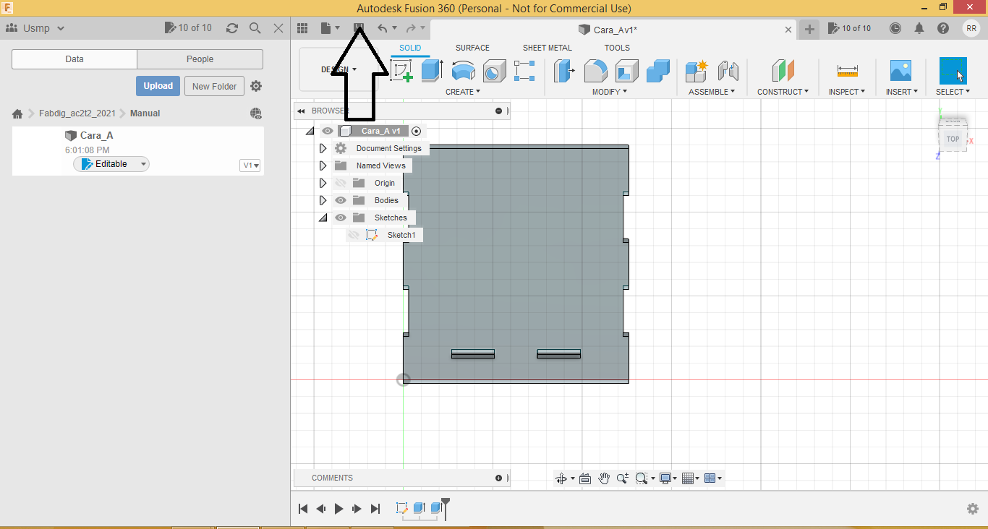Click the Create Sketch tool icon
This screenshot has width=988, height=529.
click(401, 71)
